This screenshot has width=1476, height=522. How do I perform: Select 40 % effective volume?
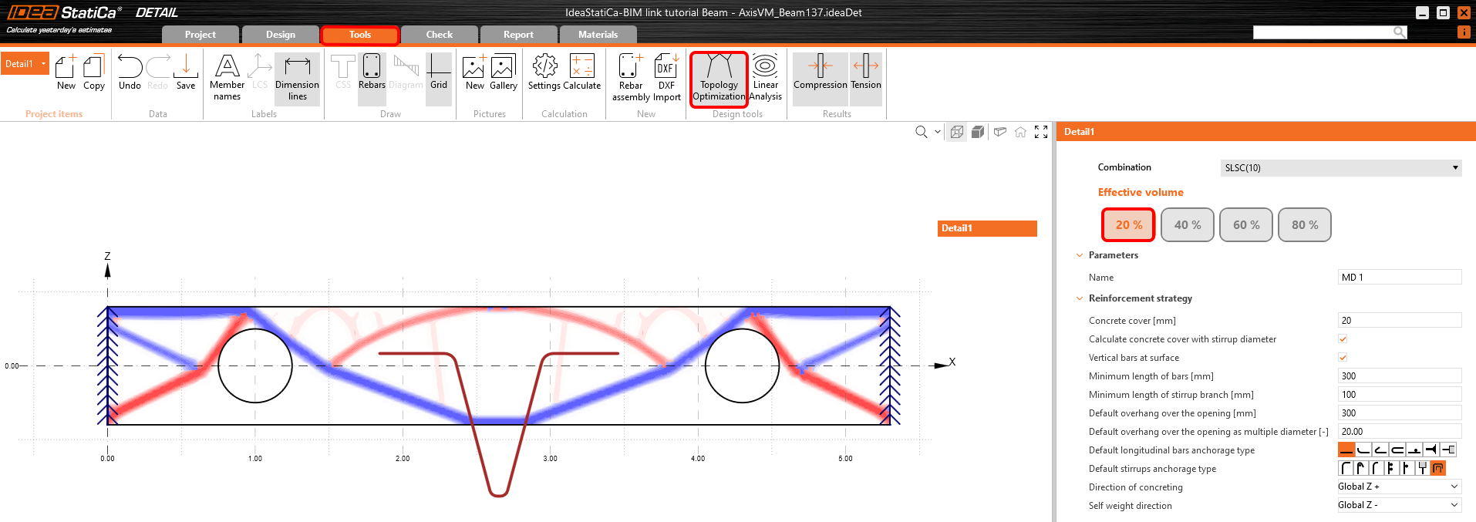click(1187, 225)
